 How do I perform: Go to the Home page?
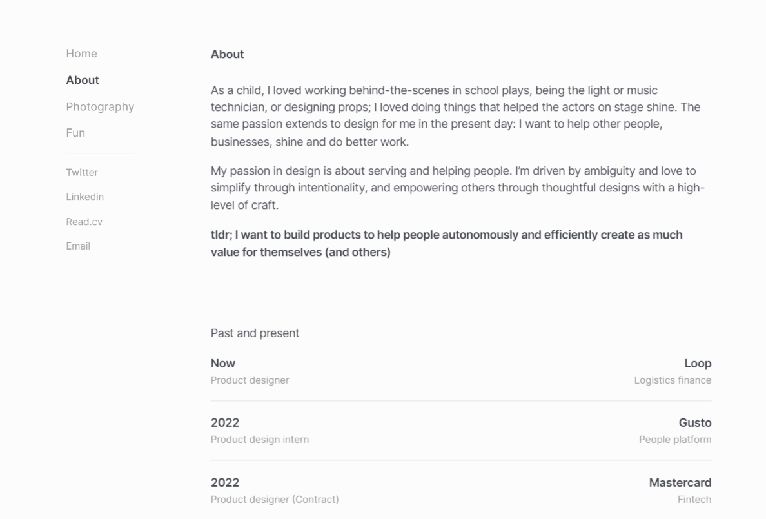[x=81, y=54]
